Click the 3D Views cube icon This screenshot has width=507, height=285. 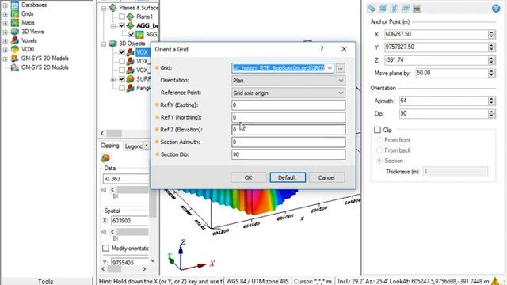pyautogui.click(x=15, y=32)
